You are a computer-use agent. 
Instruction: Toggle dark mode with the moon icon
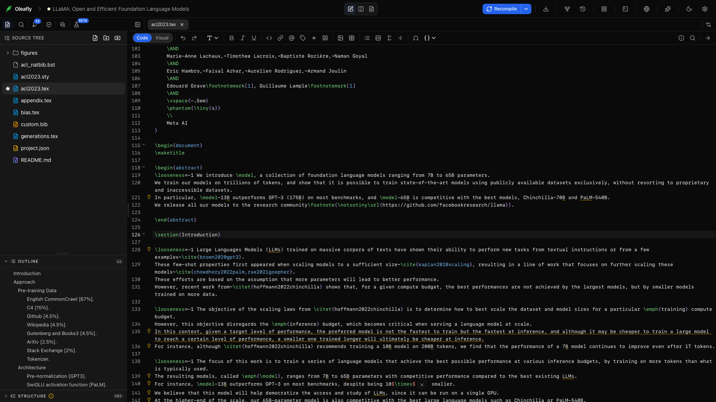[x=689, y=9]
